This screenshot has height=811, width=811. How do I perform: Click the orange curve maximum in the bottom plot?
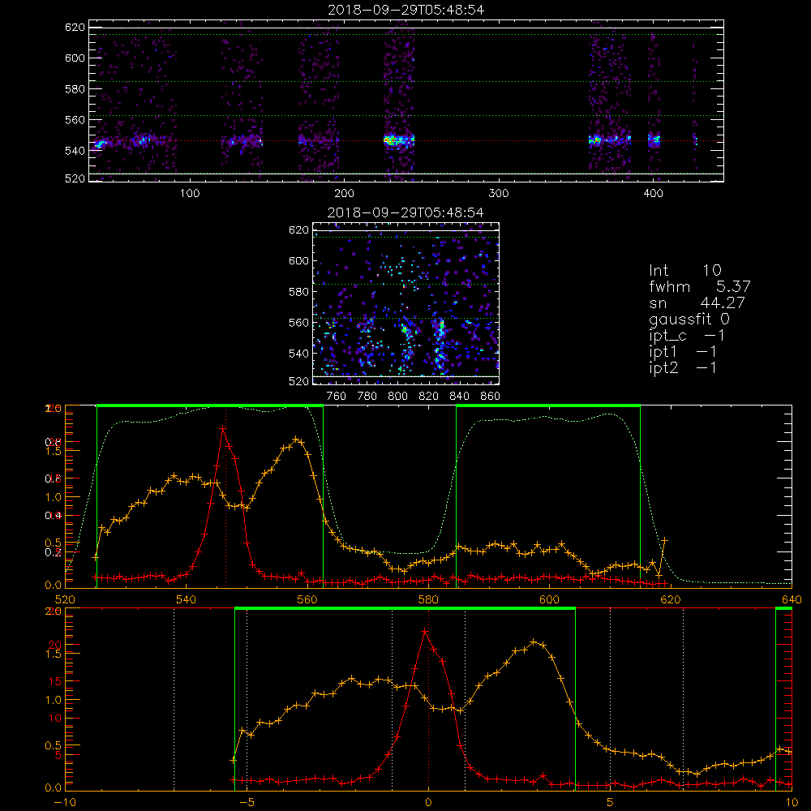pos(534,642)
